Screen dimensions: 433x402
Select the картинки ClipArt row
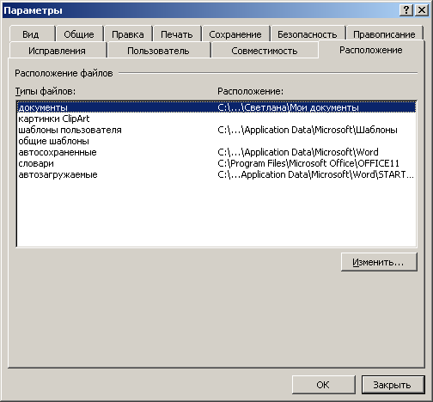click(x=216, y=119)
